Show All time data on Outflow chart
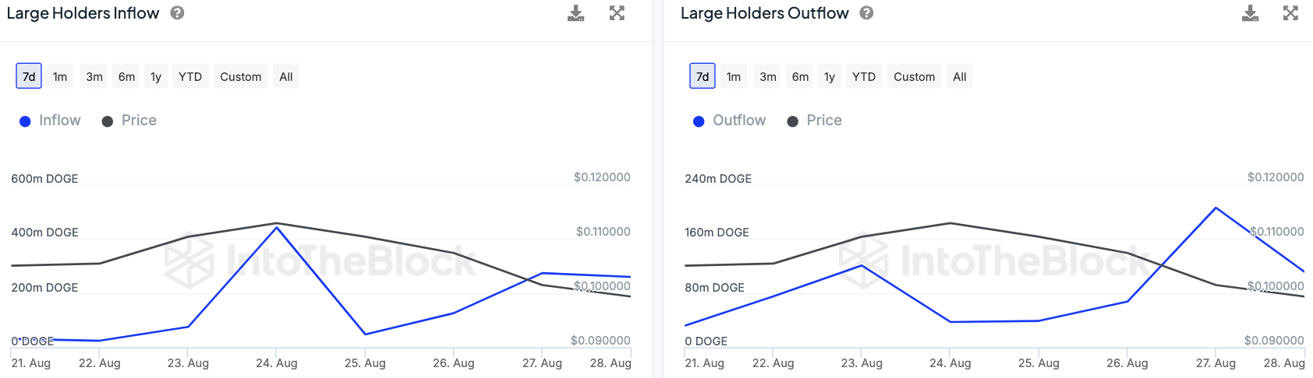The width and height of the screenshot is (1313, 378). [x=960, y=76]
